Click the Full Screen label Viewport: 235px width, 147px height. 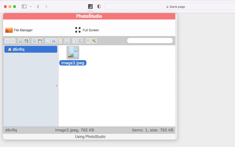coord(91,30)
